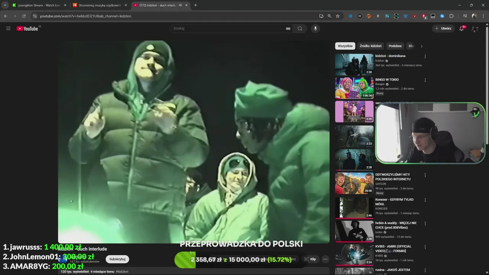This screenshot has width=489, height=275.
Task: Open YouTube notifications bell
Action: (461, 28)
